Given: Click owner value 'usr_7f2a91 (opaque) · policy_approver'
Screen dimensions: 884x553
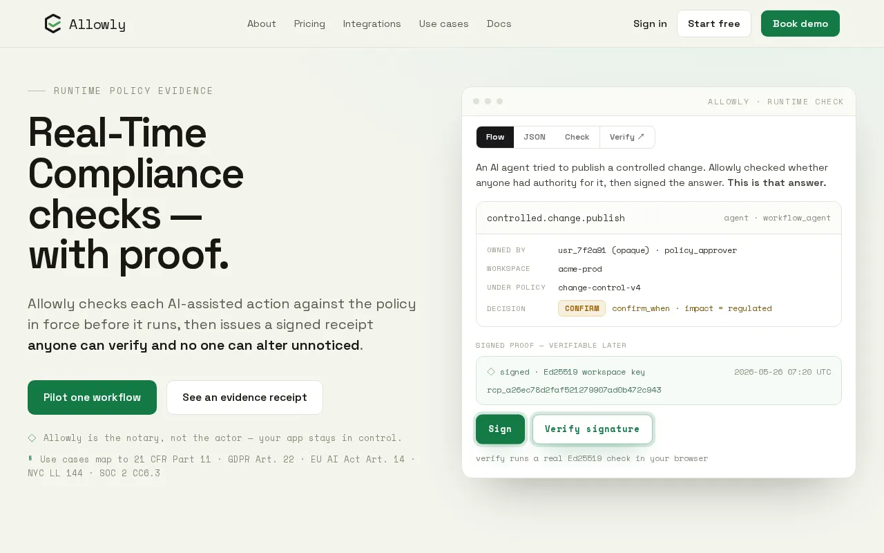Looking at the screenshot, I should pyautogui.click(x=647, y=250).
